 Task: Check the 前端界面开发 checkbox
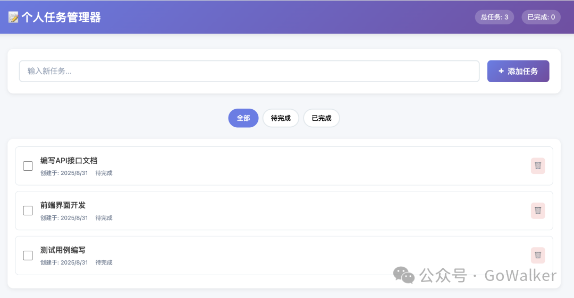(x=28, y=211)
